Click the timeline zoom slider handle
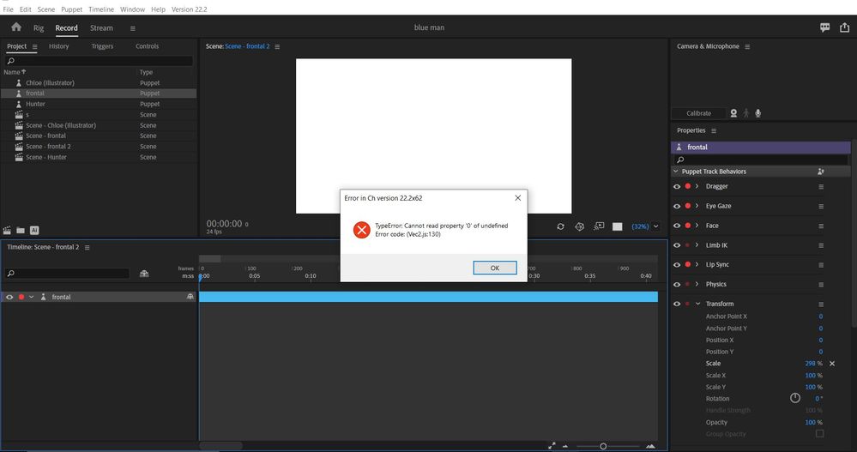Screen dimensions: 857x452 603,447
